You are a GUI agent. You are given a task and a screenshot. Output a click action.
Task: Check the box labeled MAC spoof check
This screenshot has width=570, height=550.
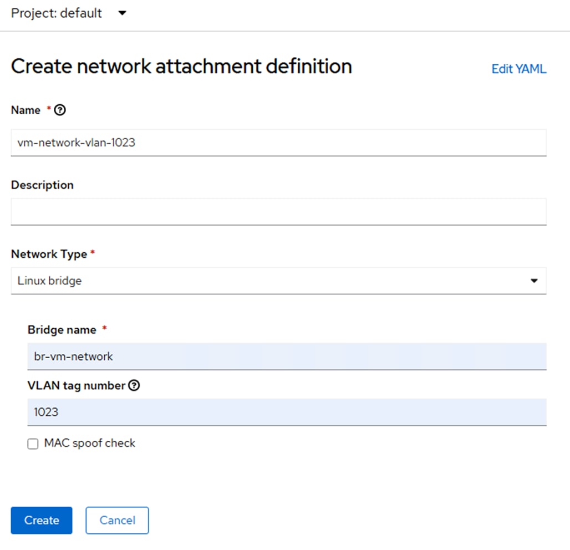[33, 443]
